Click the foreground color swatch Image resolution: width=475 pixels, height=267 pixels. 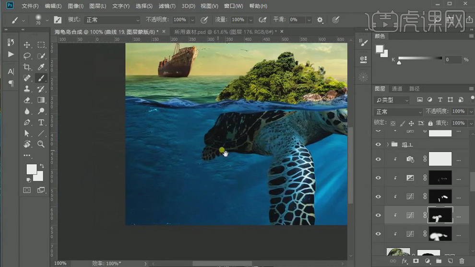31,169
